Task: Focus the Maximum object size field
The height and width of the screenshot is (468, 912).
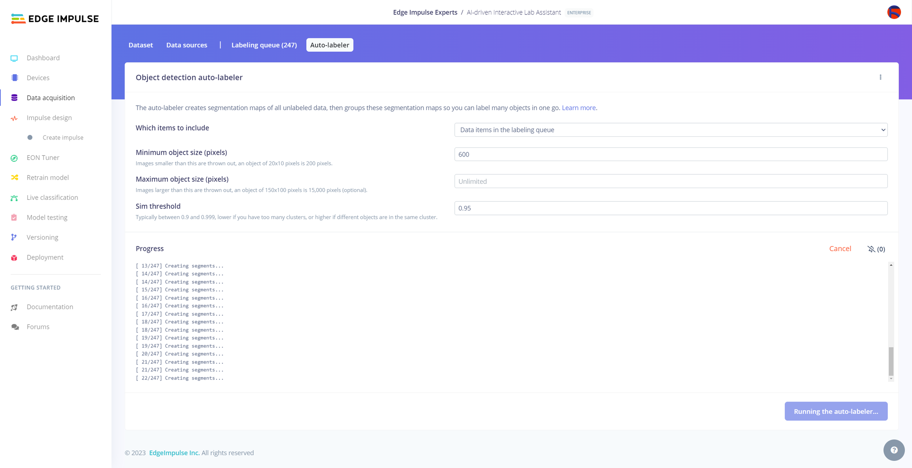Action: pyautogui.click(x=671, y=181)
